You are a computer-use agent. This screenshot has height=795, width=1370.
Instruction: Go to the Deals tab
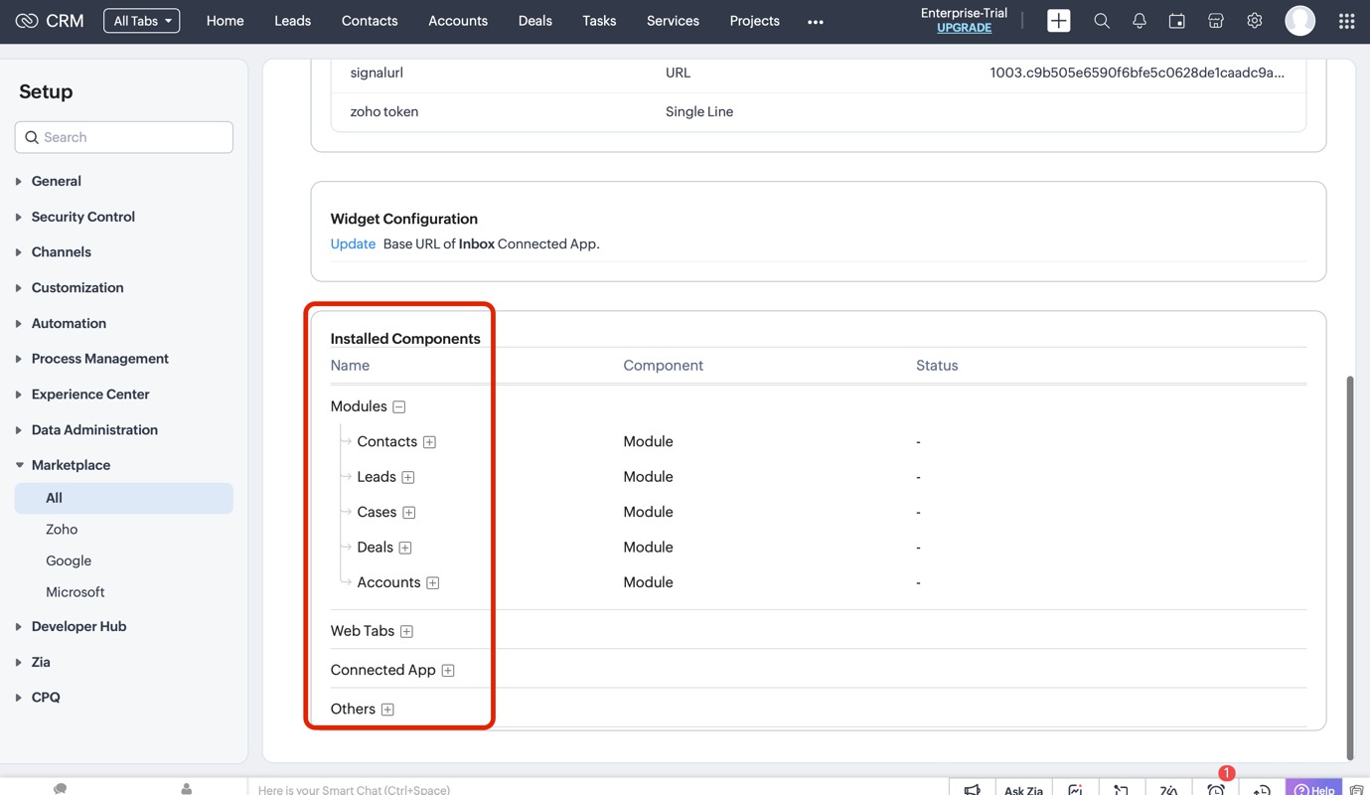pos(534,21)
